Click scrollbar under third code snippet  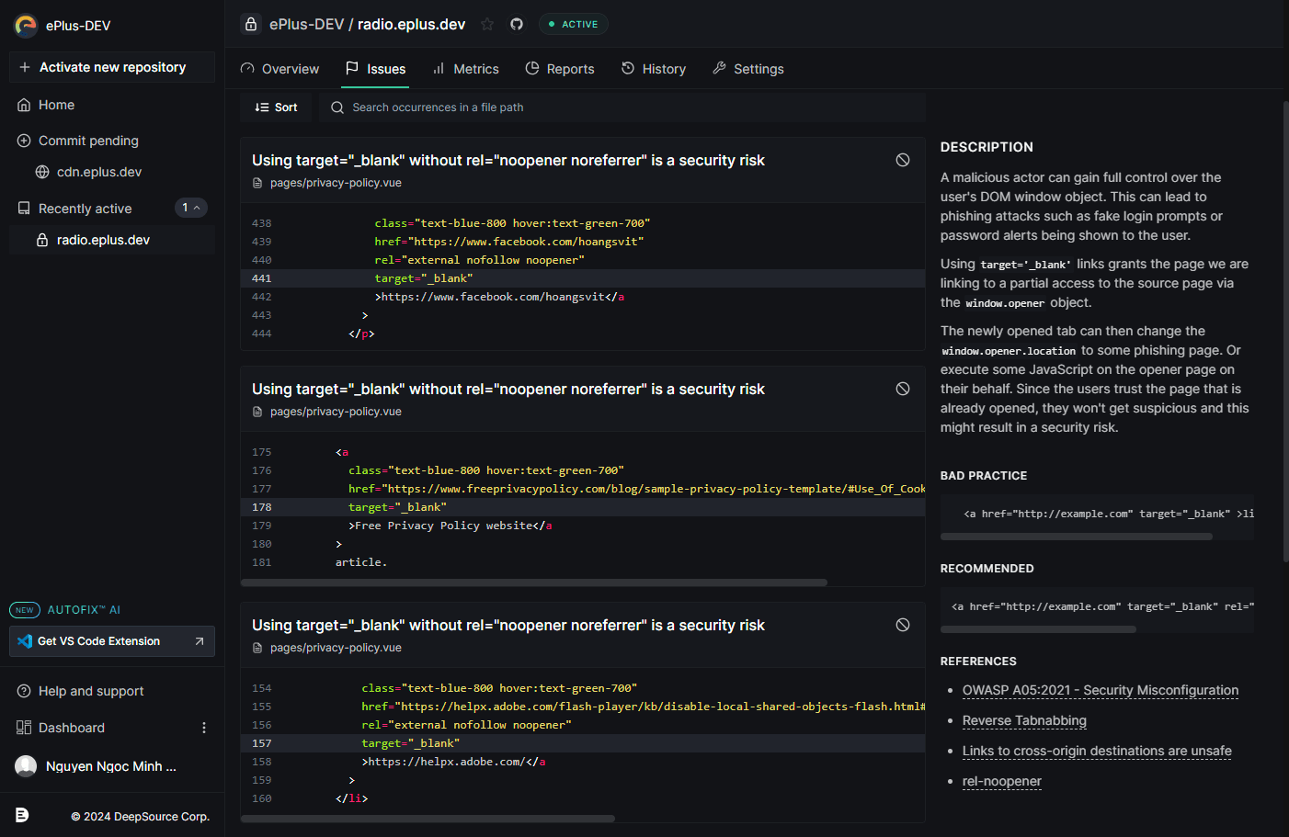428,819
